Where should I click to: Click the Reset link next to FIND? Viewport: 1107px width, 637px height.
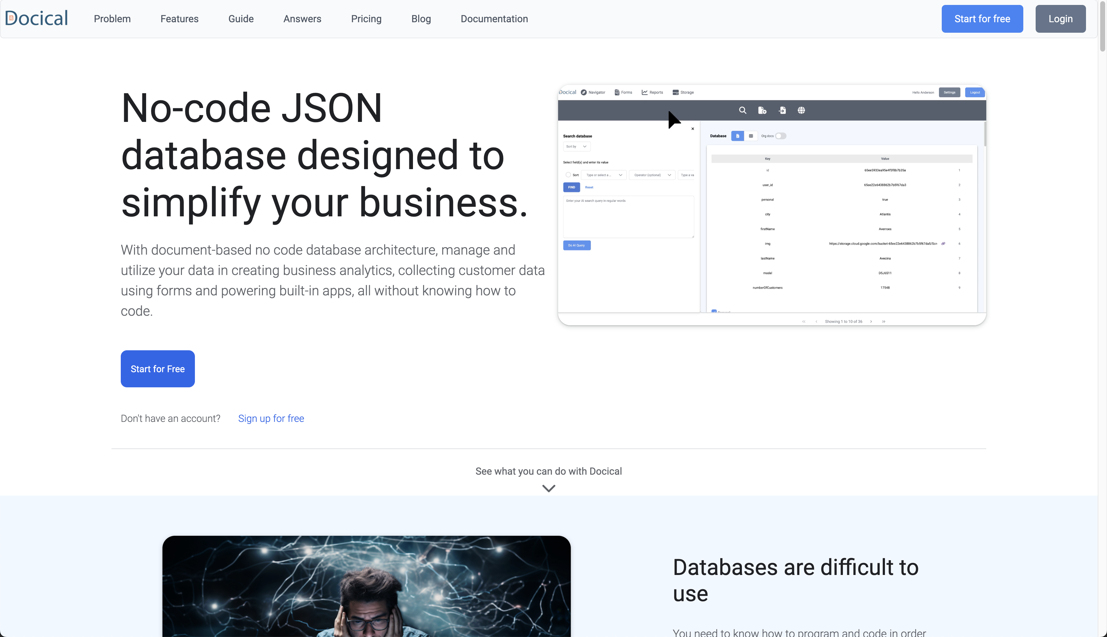[x=589, y=187]
